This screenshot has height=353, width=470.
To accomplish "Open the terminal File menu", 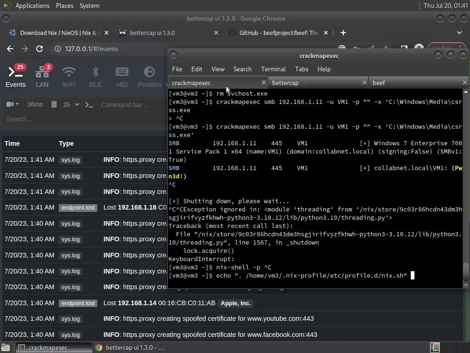I will (177, 69).
